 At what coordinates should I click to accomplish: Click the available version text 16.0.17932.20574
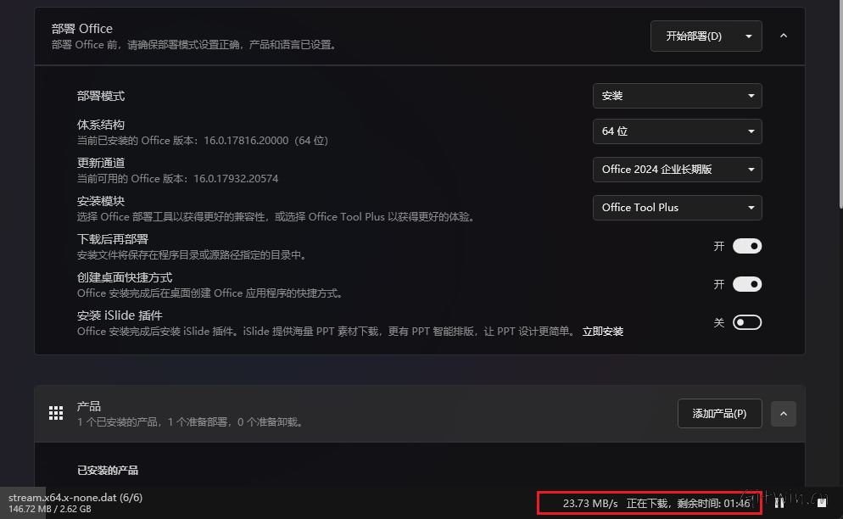[236, 179]
